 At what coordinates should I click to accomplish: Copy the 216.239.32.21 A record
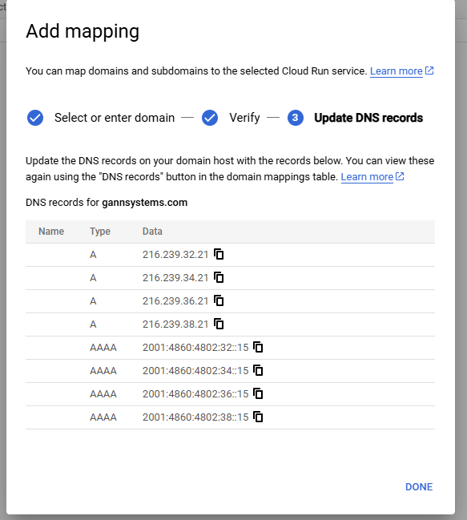click(219, 254)
